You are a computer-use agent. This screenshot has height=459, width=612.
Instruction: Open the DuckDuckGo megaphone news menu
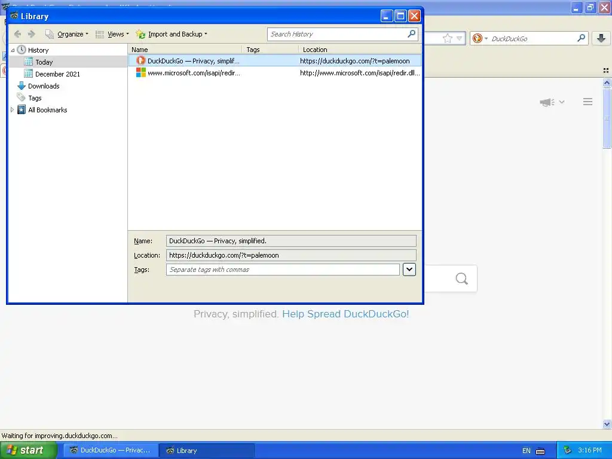tap(552, 102)
